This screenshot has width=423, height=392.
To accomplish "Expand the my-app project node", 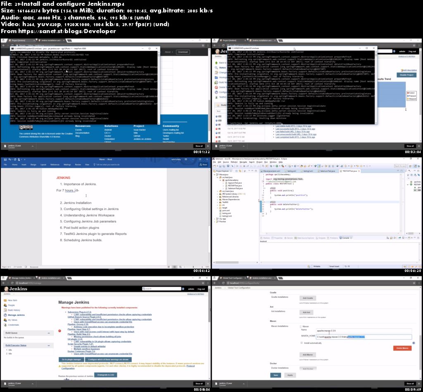I will [214, 219].
